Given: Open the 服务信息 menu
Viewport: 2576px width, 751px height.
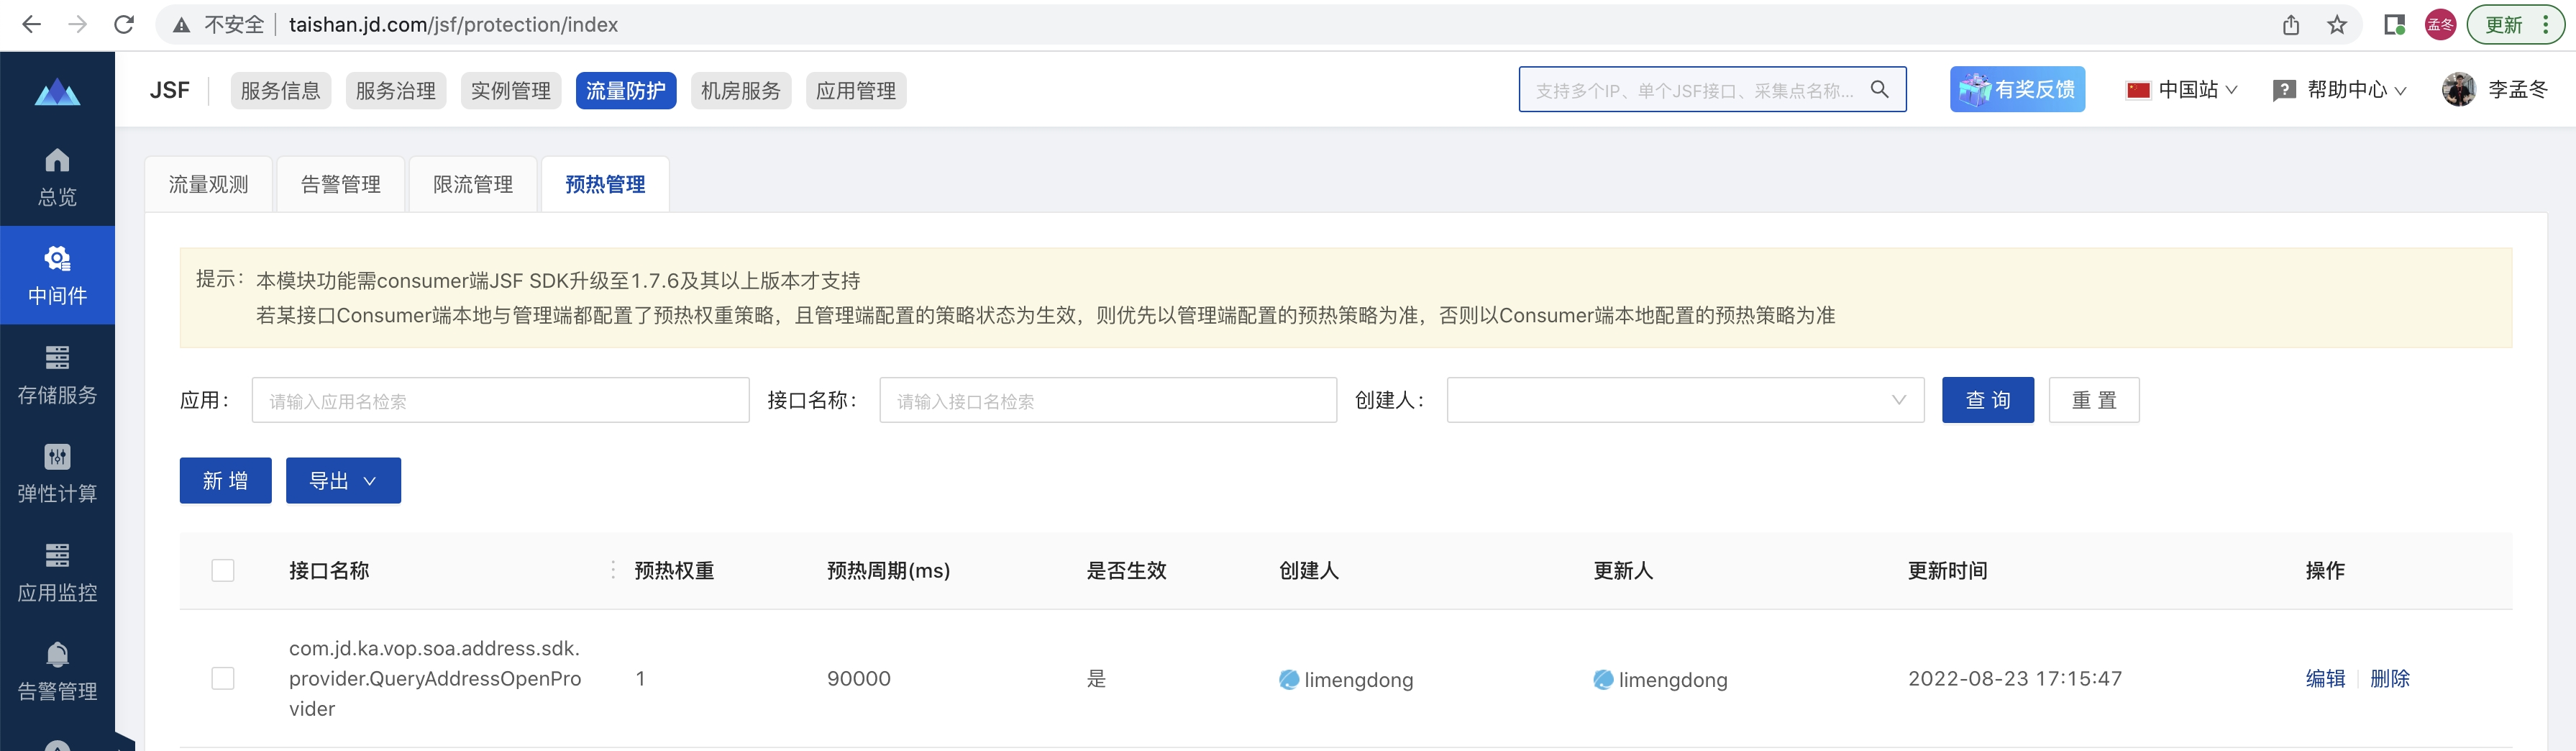Looking at the screenshot, I should click(x=280, y=91).
